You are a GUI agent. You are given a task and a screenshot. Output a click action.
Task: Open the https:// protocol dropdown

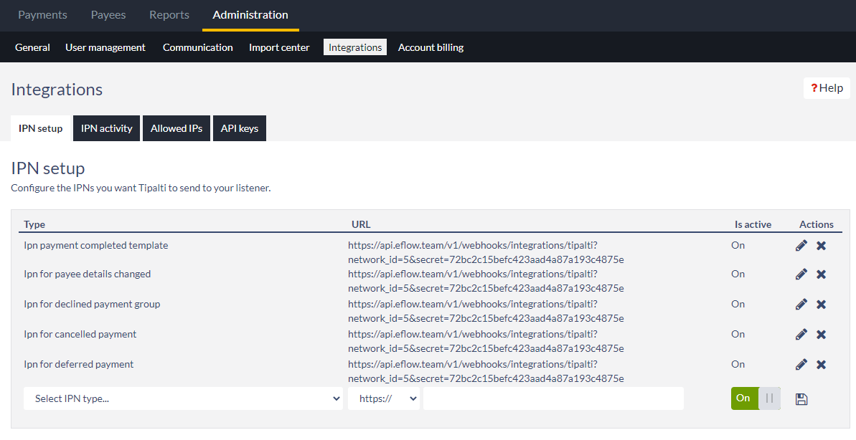[x=384, y=398]
